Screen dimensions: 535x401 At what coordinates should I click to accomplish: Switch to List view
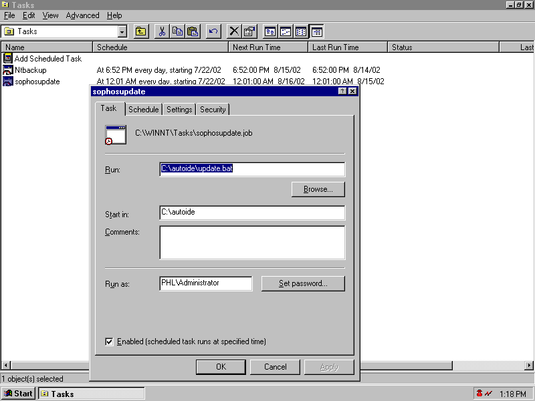[301, 31]
